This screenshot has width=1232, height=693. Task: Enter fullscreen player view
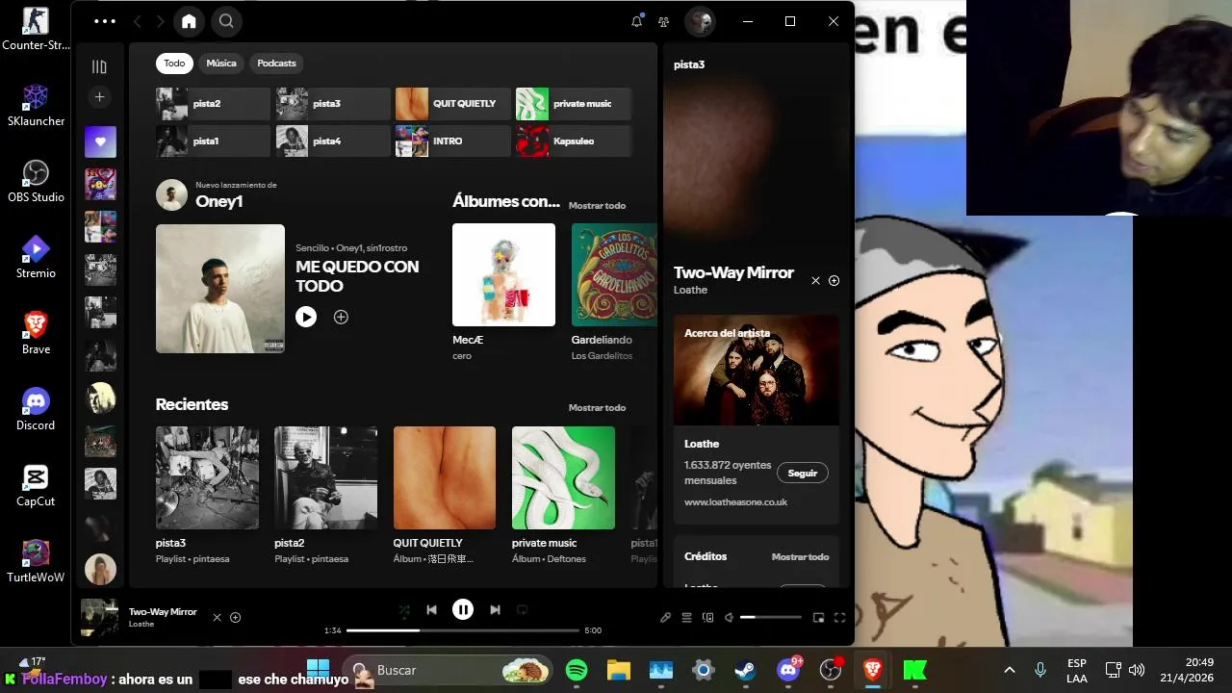839,618
